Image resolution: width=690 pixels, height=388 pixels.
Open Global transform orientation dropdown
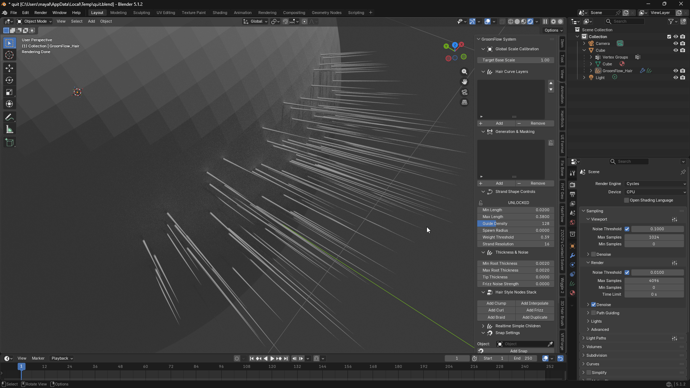pos(256,22)
